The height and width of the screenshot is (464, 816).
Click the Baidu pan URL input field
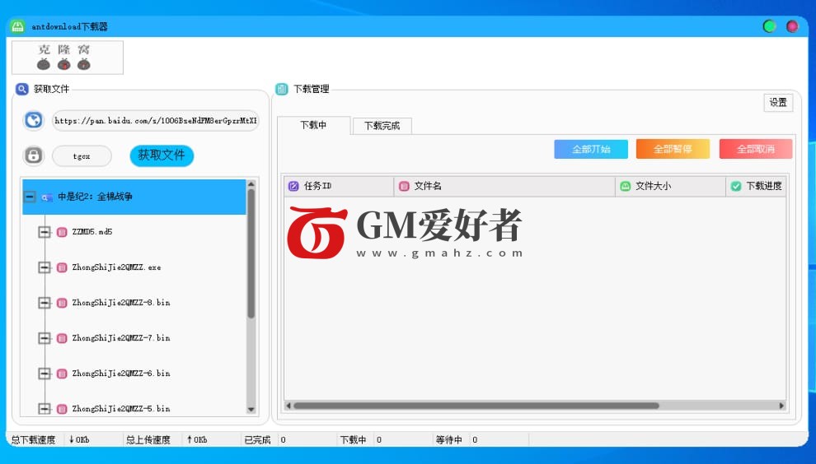pos(156,121)
